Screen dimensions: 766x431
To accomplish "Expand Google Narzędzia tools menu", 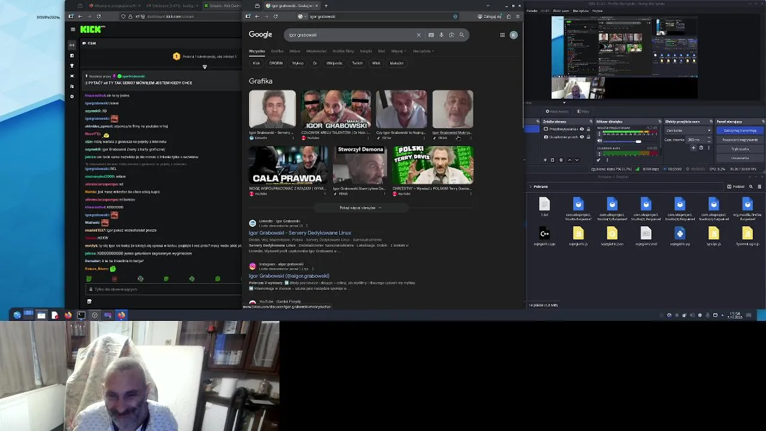I will pyautogui.click(x=423, y=51).
